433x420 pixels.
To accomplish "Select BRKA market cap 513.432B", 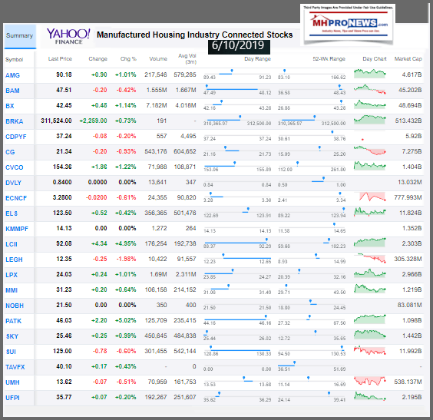I will 408,121.
